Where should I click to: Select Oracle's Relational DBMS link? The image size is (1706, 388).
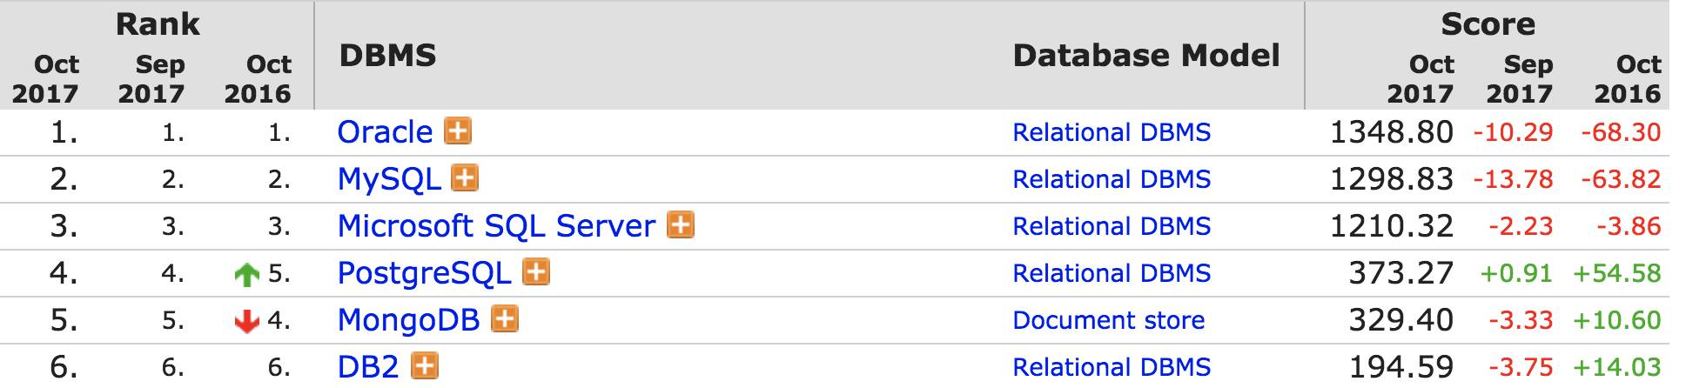pyautogui.click(x=1112, y=132)
